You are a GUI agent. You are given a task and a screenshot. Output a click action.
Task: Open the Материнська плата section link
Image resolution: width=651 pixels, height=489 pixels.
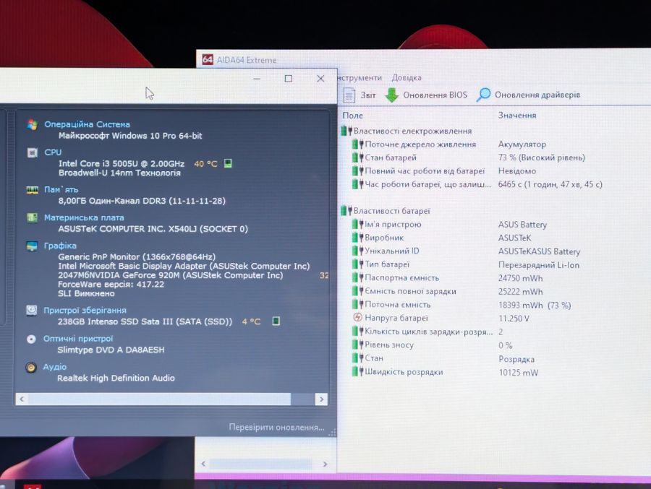click(x=84, y=217)
